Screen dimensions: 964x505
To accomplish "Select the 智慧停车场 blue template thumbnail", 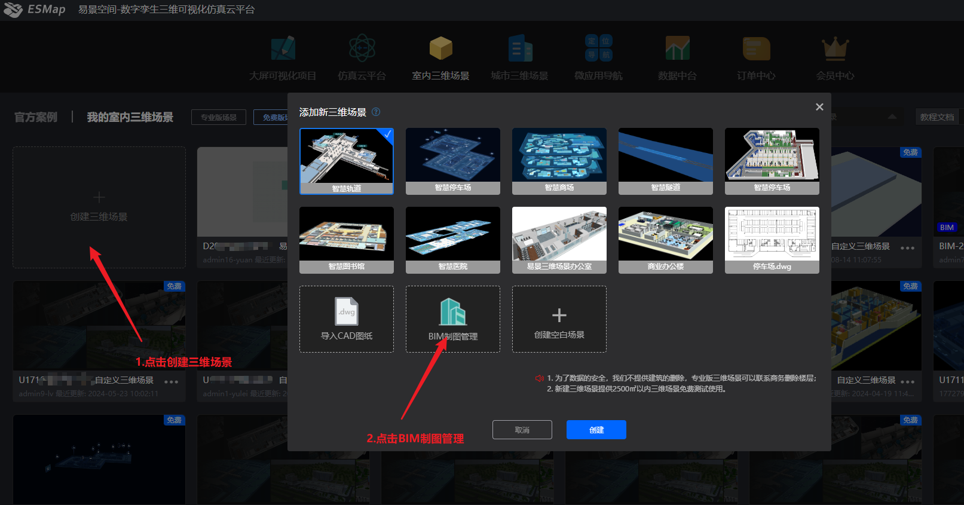I will pos(453,161).
